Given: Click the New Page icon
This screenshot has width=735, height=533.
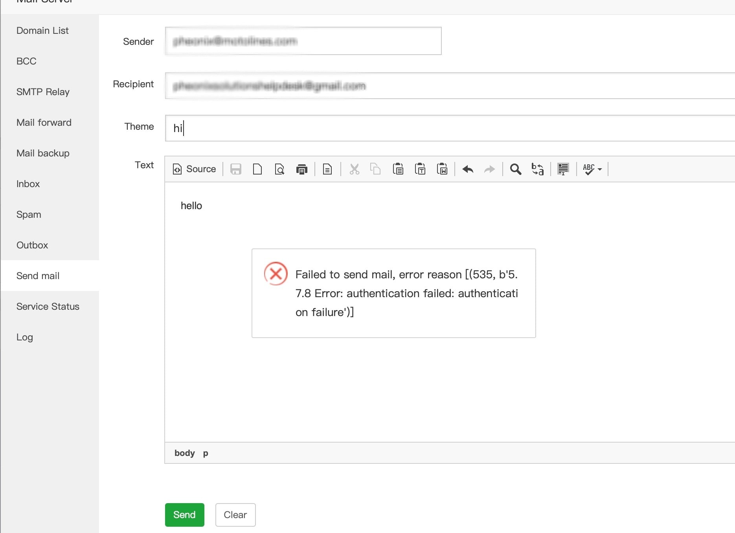Looking at the screenshot, I should tap(257, 169).
